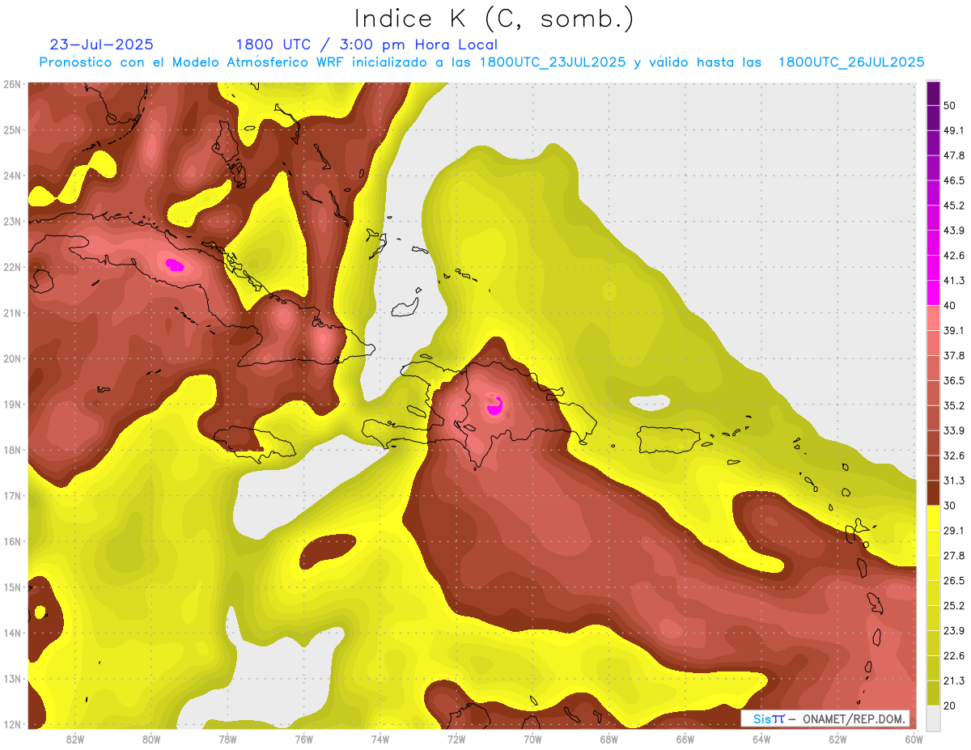The width and height of the screenshot is (971, 750).
Task: Select the dark brown legend swatch above 30
Action: [x=933, y=493]
